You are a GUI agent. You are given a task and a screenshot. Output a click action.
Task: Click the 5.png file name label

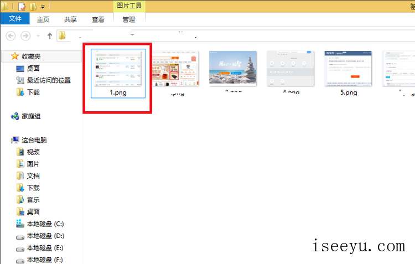349,92
